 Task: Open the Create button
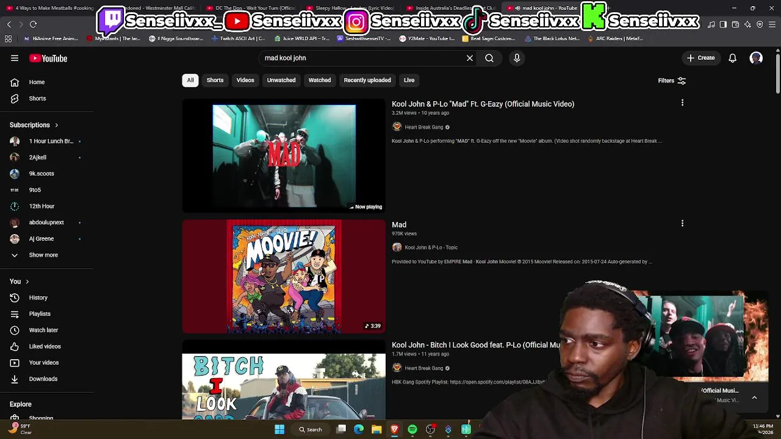(x=700, y=58)
